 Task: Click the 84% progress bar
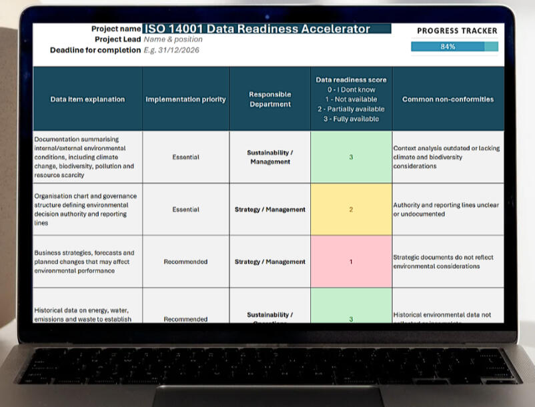coord(454,47)
